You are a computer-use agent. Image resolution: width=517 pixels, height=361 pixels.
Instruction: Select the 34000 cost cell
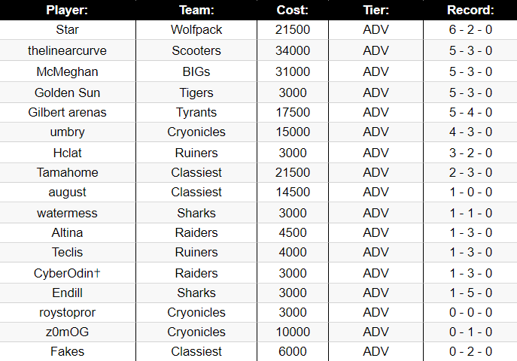coord(293,50)
